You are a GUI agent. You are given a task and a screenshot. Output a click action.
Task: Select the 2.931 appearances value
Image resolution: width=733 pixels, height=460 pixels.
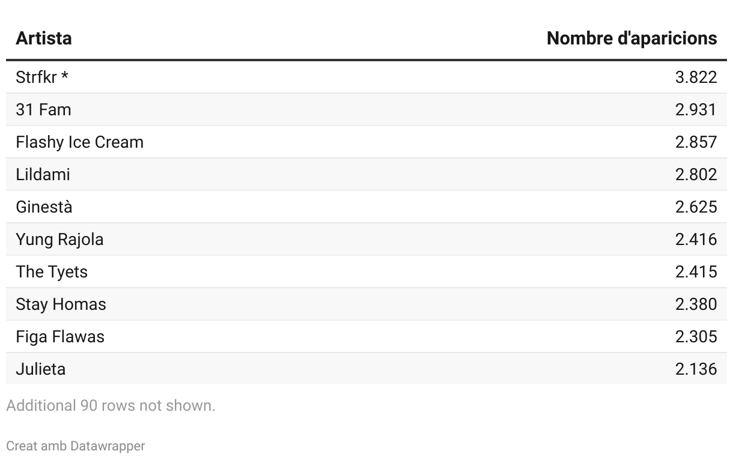[696, 110]
